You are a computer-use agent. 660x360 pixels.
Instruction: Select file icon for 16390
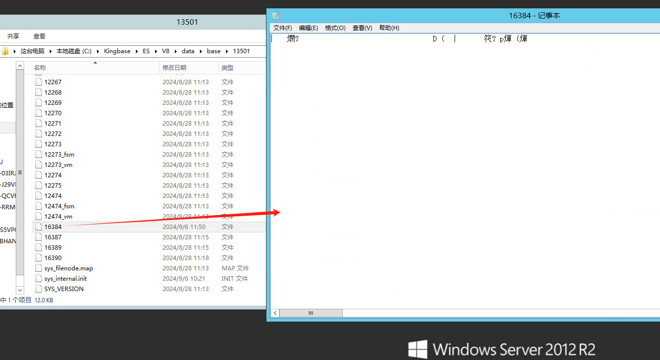38,258
